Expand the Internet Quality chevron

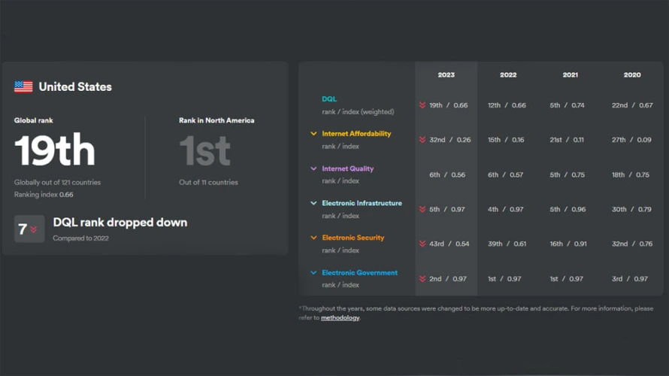coord(313,168)
